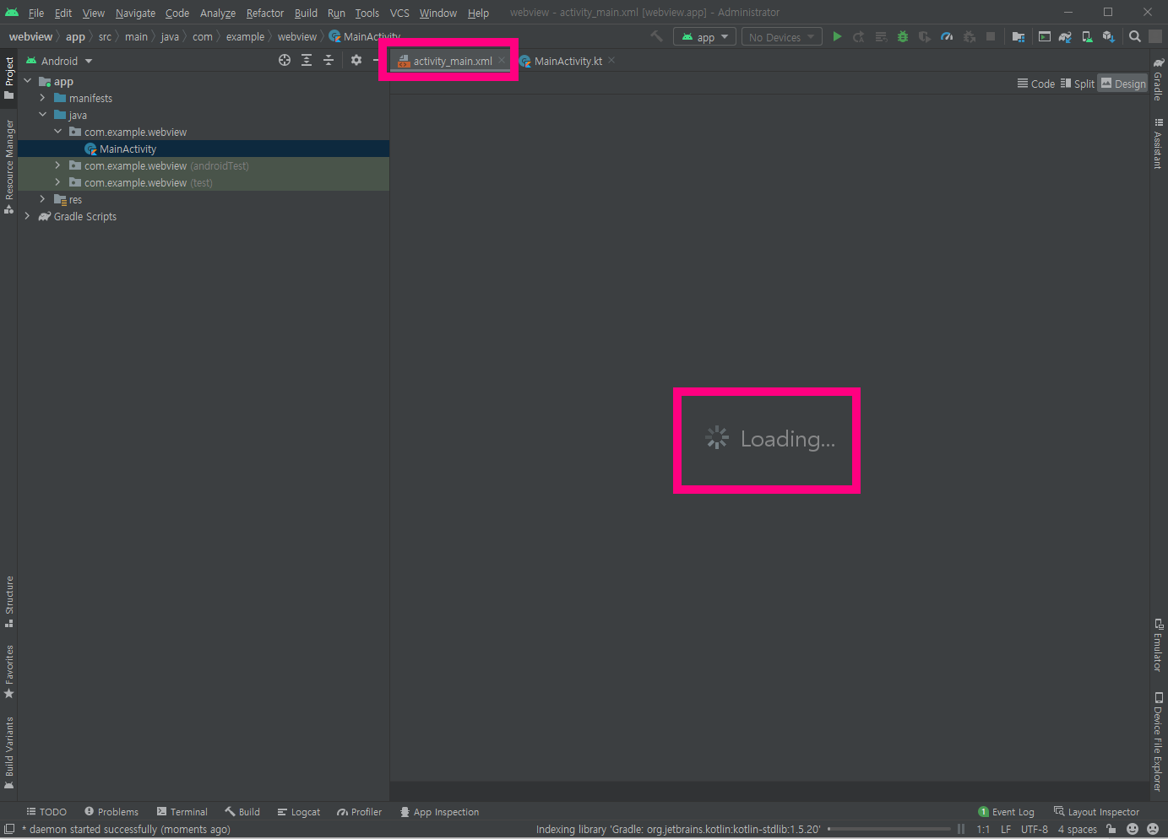Collapse the app module node

point(28,81)
